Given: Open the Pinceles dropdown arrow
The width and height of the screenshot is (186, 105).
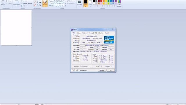Looking at the screenshot, I should point(45,6).
